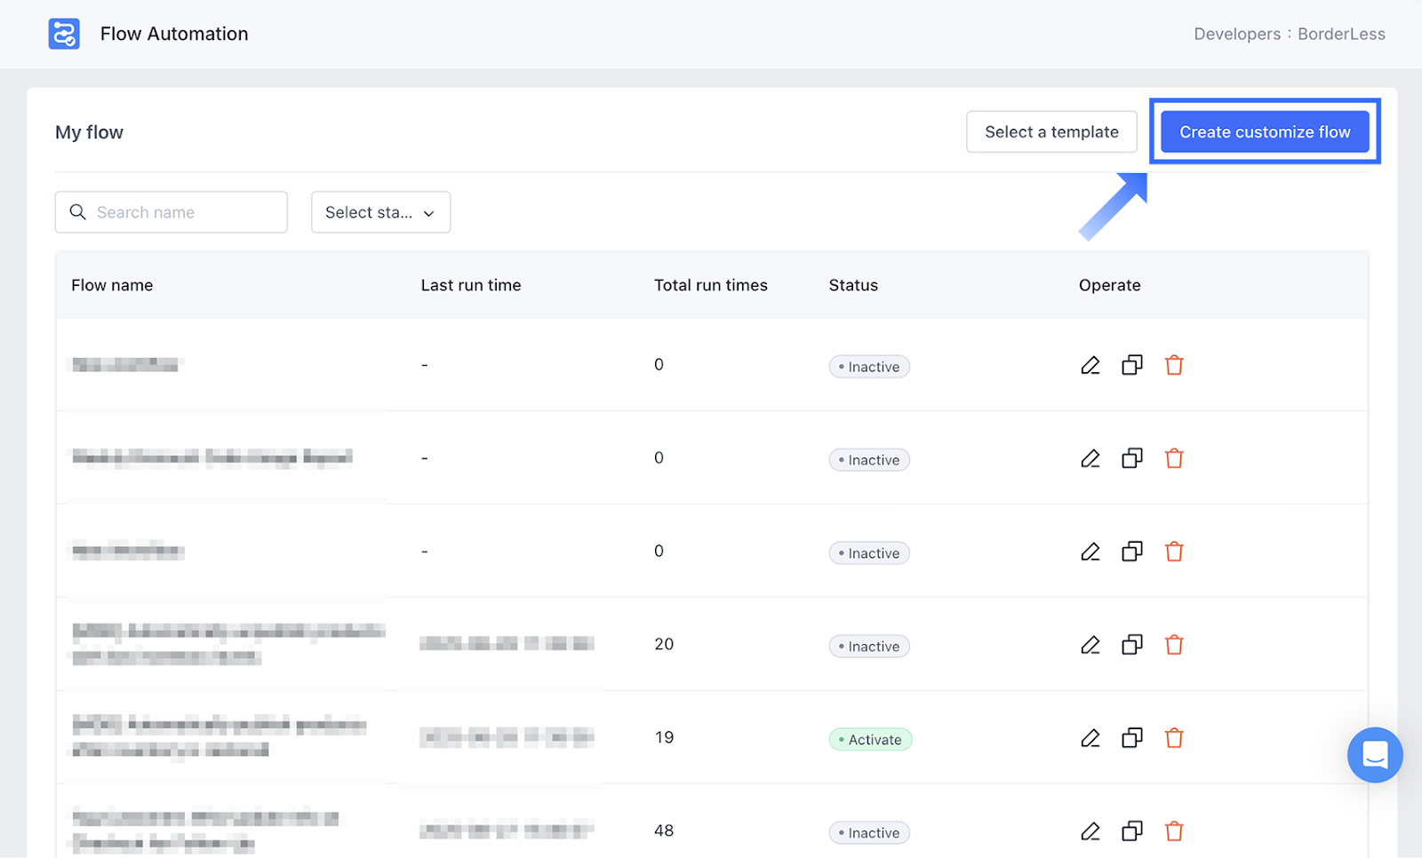Click the Developers BorderLess link

[1289, 34]
